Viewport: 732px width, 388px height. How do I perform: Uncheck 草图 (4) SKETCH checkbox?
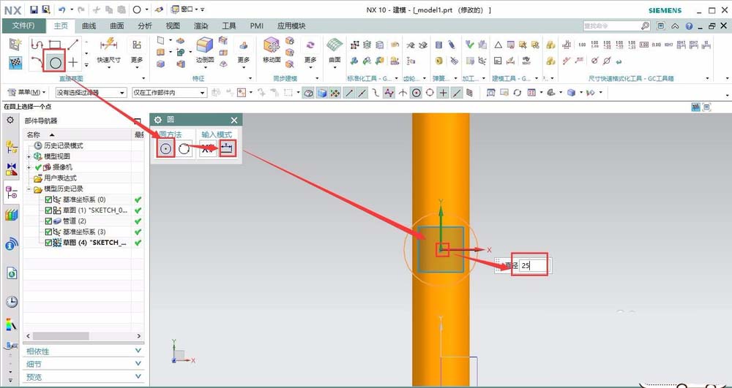pyautogui.click(x=48, y=243)
